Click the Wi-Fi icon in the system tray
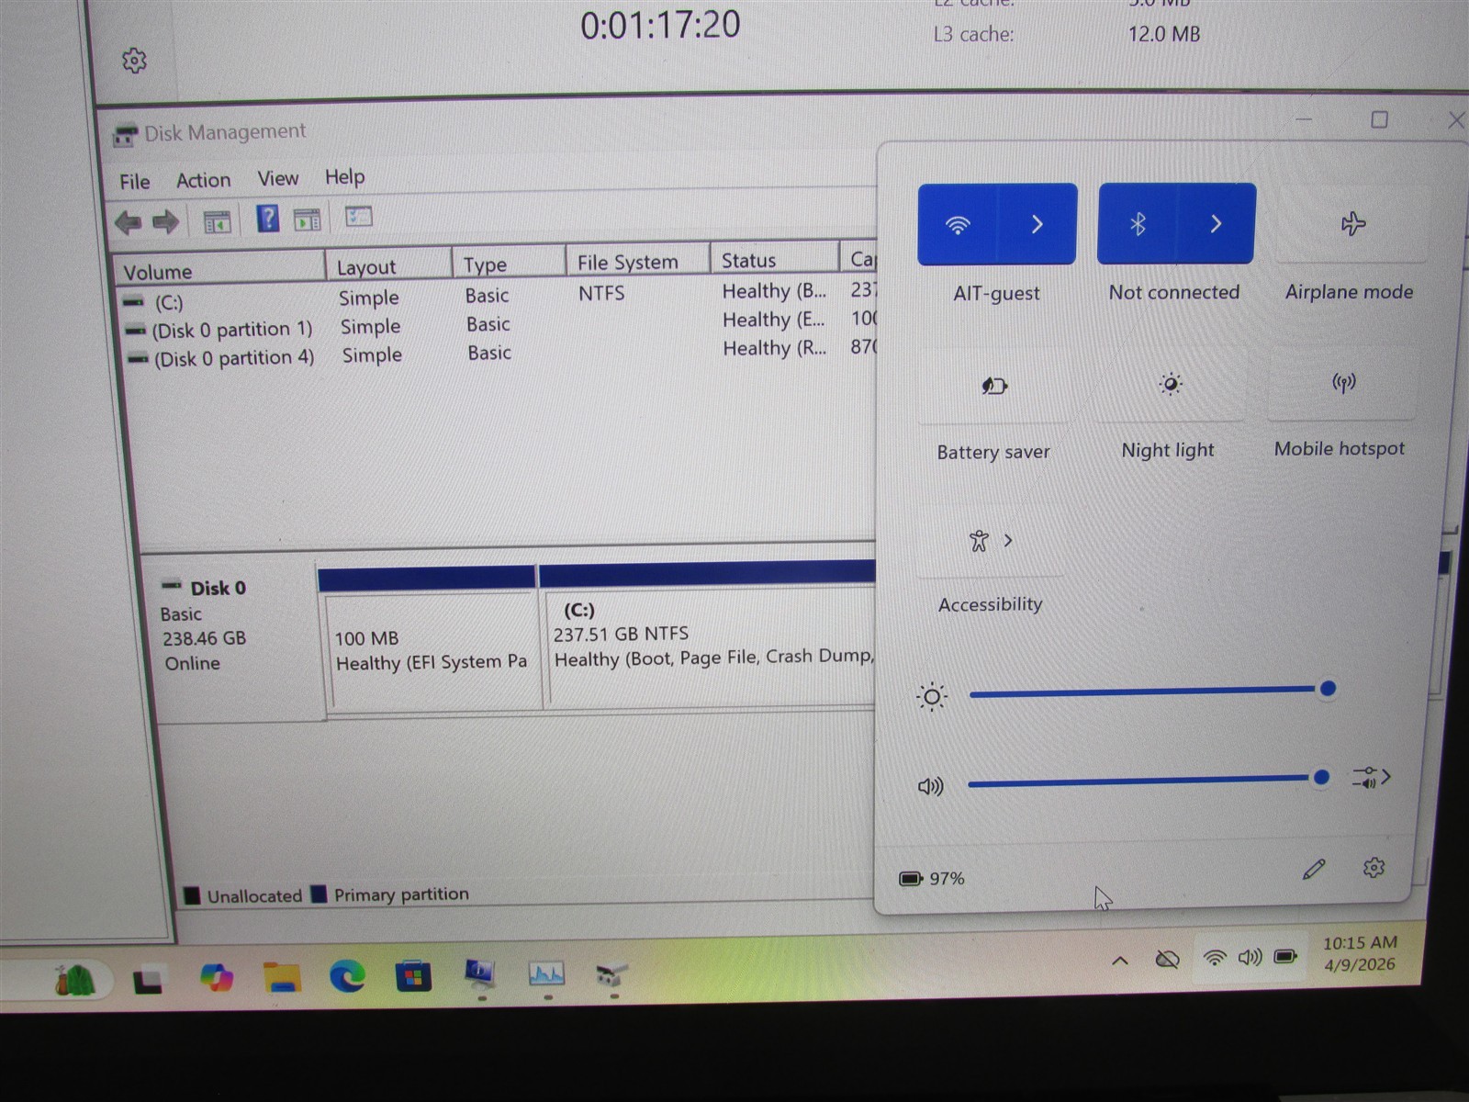The width and height of the screenshot is (1469, 1102). 1215,958
